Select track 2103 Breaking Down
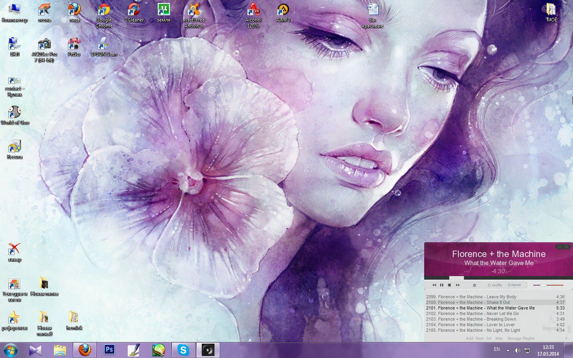The image size is (573, 358). 495,319
